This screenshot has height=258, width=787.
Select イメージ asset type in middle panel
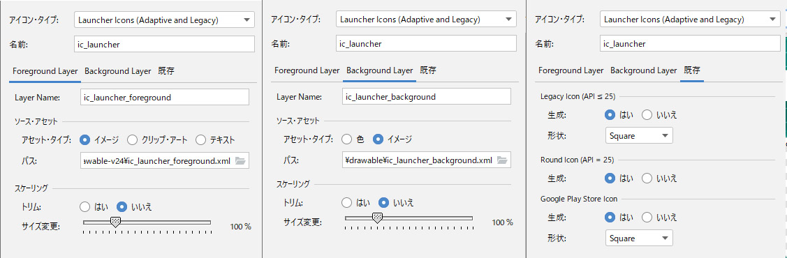[x=378, y=139]
